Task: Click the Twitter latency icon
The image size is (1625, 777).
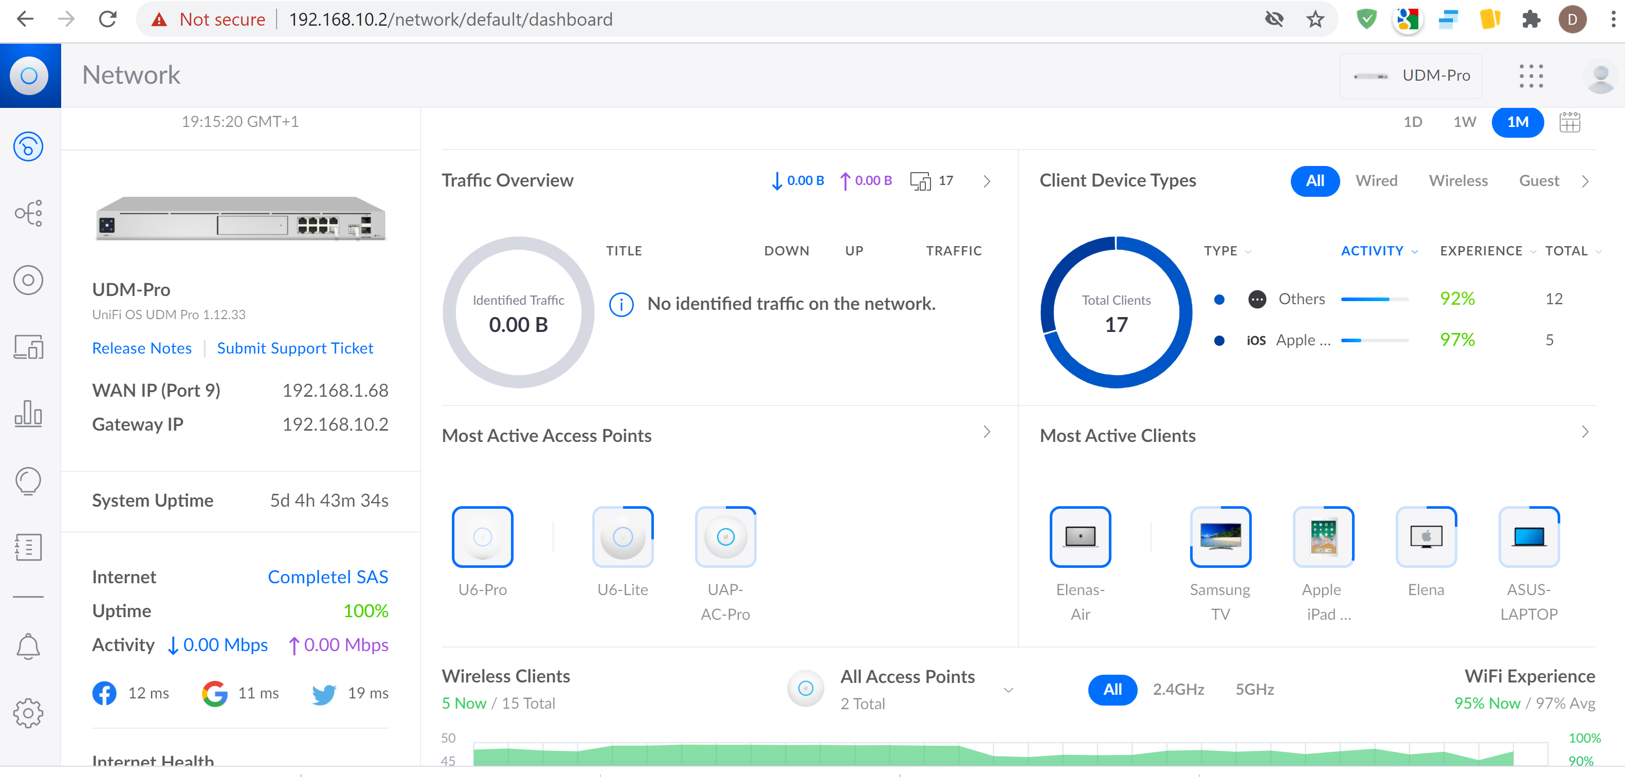Action: pyautogui.click(x=324, y=694)
